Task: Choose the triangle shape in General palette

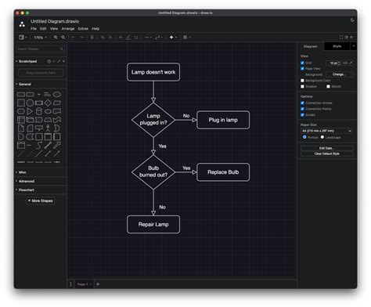Action: click(30, 111)
